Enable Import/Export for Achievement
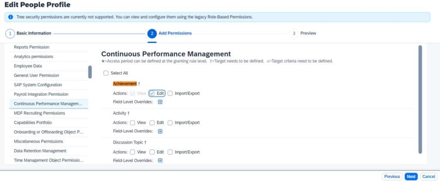Image resolution: width=440 pixels, height=182 pixels. tap(170, 93)
